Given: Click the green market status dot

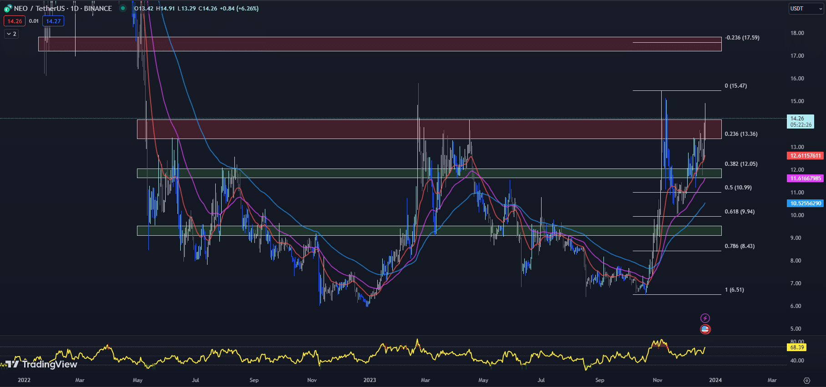Looking at the screenshot, I should [x=122, y=8].
